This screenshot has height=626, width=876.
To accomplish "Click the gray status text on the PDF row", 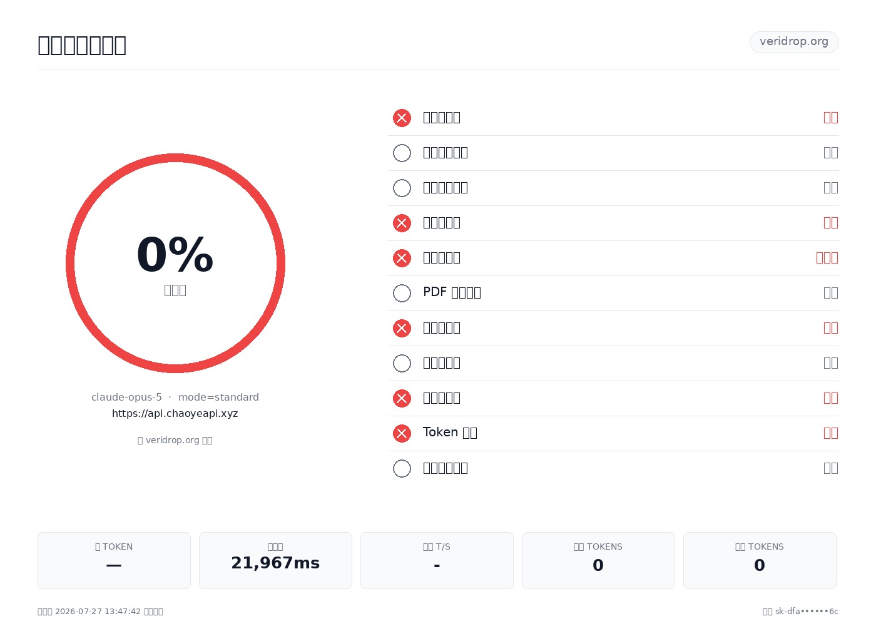I will pyautogui.click(x=831, y=292).
